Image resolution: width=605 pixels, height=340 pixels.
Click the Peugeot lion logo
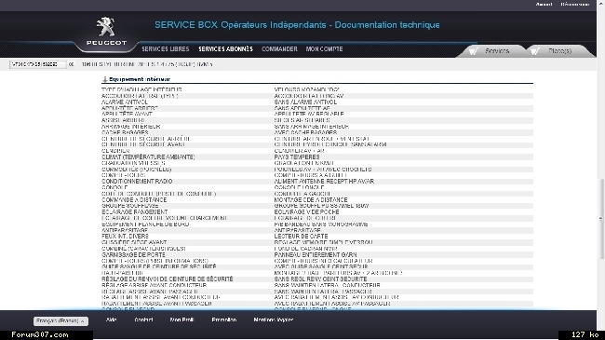[x=106, y=27]
